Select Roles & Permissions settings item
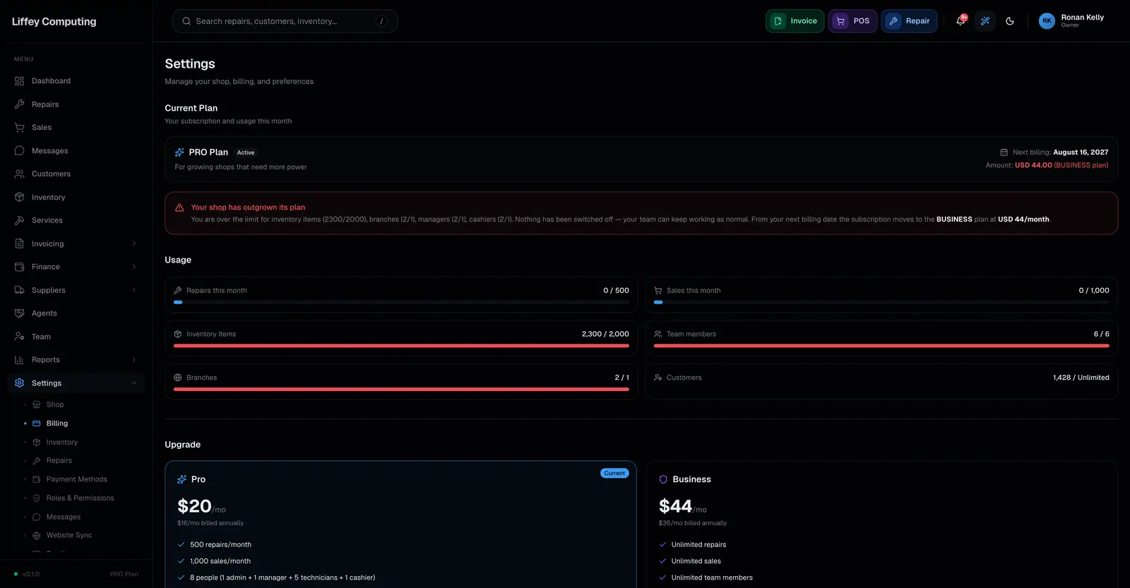The image size is (1130, 588). [x=80, y=498]
